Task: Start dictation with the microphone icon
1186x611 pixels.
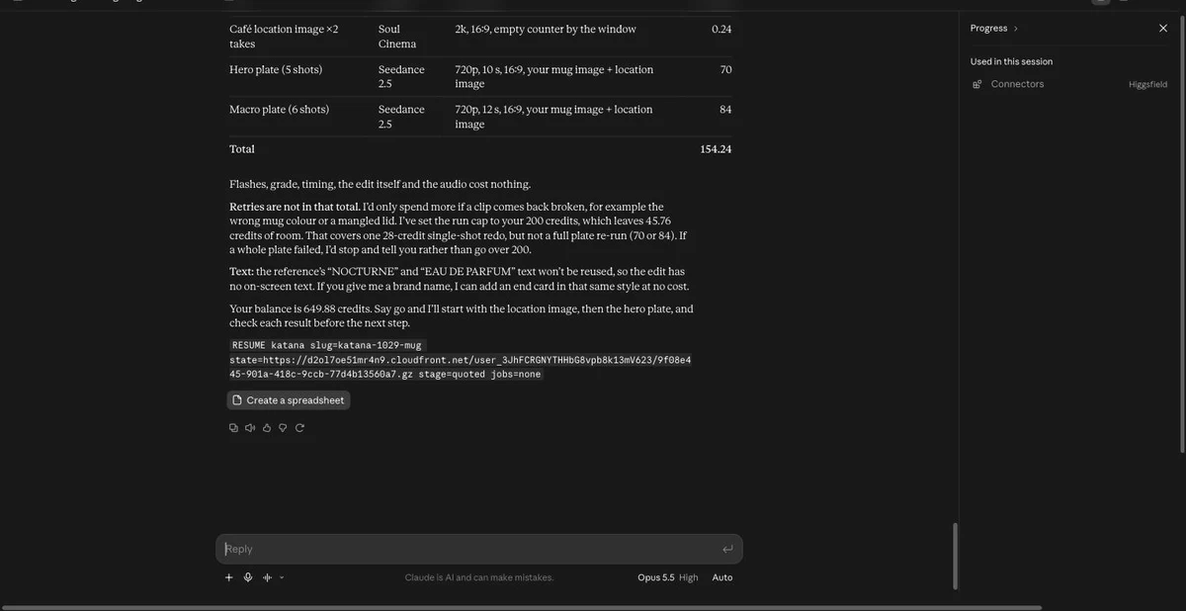Action: click(248, 577)
